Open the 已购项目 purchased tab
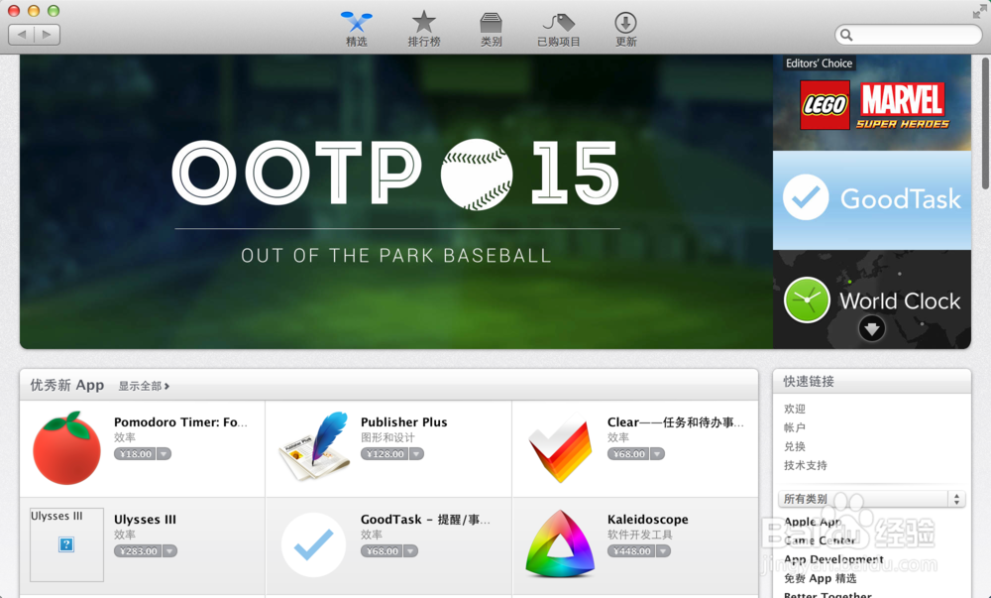Screen dimensions: 991x598 pos(559,29)
